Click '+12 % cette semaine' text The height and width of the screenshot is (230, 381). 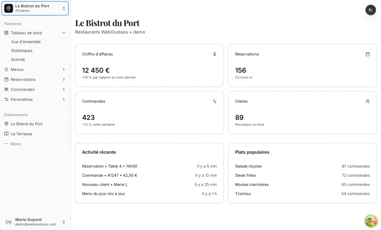(x=99, y=125)
